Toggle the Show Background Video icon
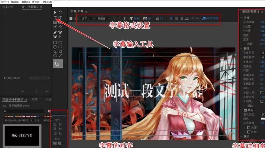This screenshot has height=148, width=265. pos(204,19)
